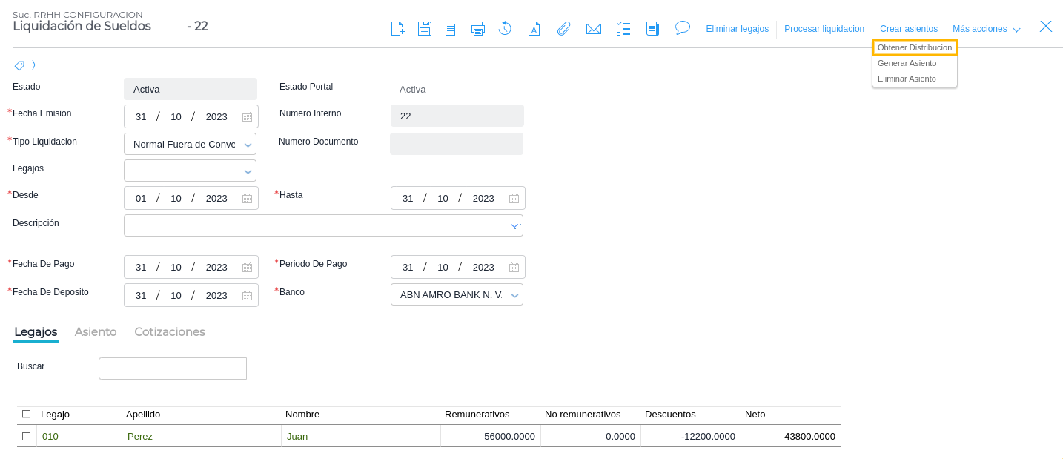Click the Buscar search field
The height and width of the screenshot is (459, 1063).
coord(172,369)
